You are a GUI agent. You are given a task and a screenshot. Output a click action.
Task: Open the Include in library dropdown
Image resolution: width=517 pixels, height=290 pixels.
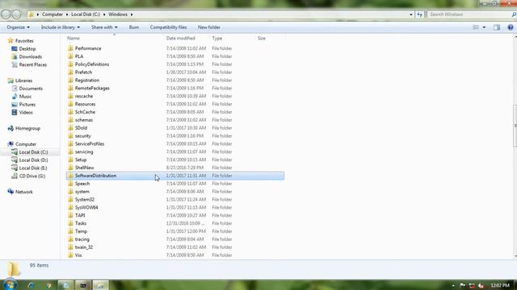tap(61, 27)
